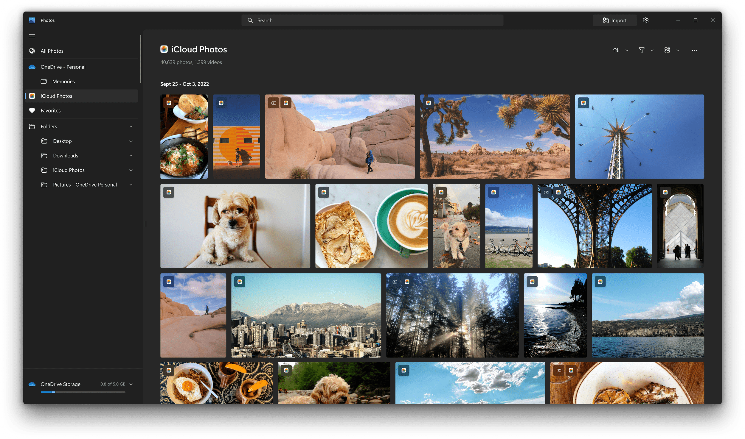The image size is (745, 439).
Task: Select Memories under OneDrive Personal
Action: (x=63, y=81)
